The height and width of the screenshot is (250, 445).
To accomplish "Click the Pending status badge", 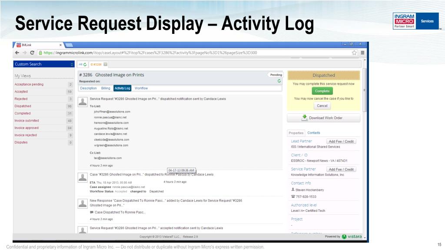I will pos(276,75).
